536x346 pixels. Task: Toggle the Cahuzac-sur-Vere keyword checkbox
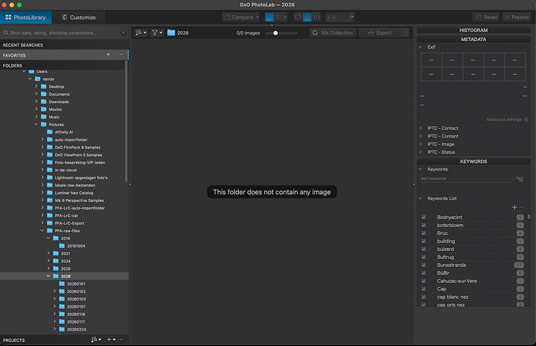(x=424, y=281)
